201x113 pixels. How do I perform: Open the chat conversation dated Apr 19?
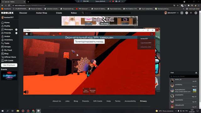tap(184, 101)
